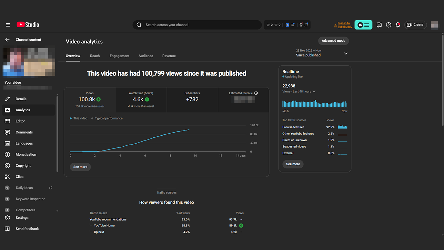The width and height of the screenshot is (444, 250).
Task: Open the Editor sidebar item
Action: click(x=29, y=121)
